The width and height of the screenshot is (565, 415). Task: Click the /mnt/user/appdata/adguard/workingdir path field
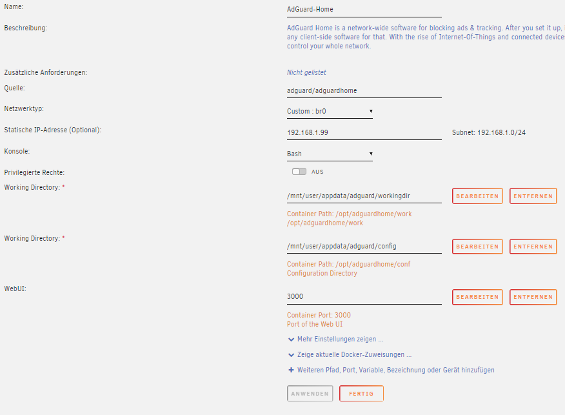[x=364, y=196]
